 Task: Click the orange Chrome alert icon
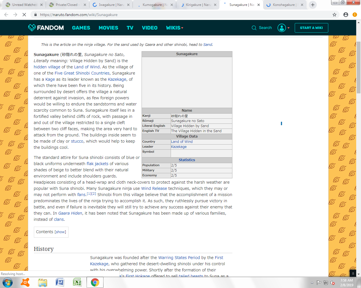355,15
